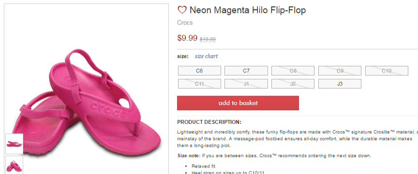Click the struck-through $10.00 original price
The width and height of the screenshot is (418, 174).
pos(208,39)
